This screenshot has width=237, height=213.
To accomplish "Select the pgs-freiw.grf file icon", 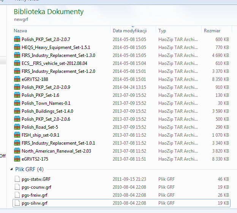I will click(x=17, y=195).
